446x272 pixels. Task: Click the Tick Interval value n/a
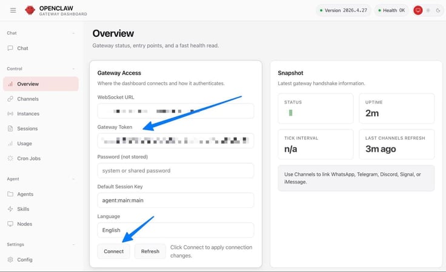pyautogui.click(x=290, y=149)
